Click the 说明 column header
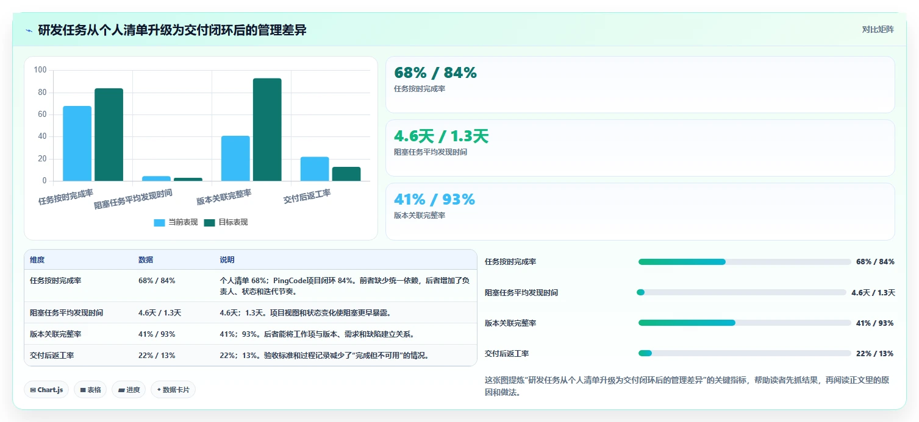The image size is (919, 422). pos(227,260)
